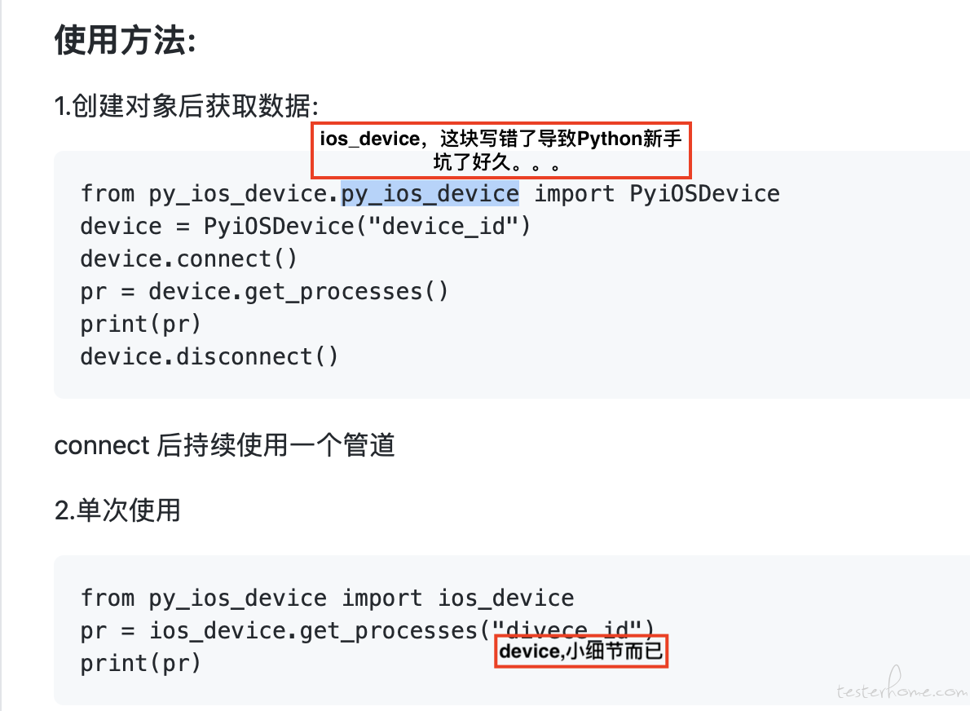Click the highlighted py_ios_device text
The width and height of the screenshot is (970, 711).
point(430,194)
